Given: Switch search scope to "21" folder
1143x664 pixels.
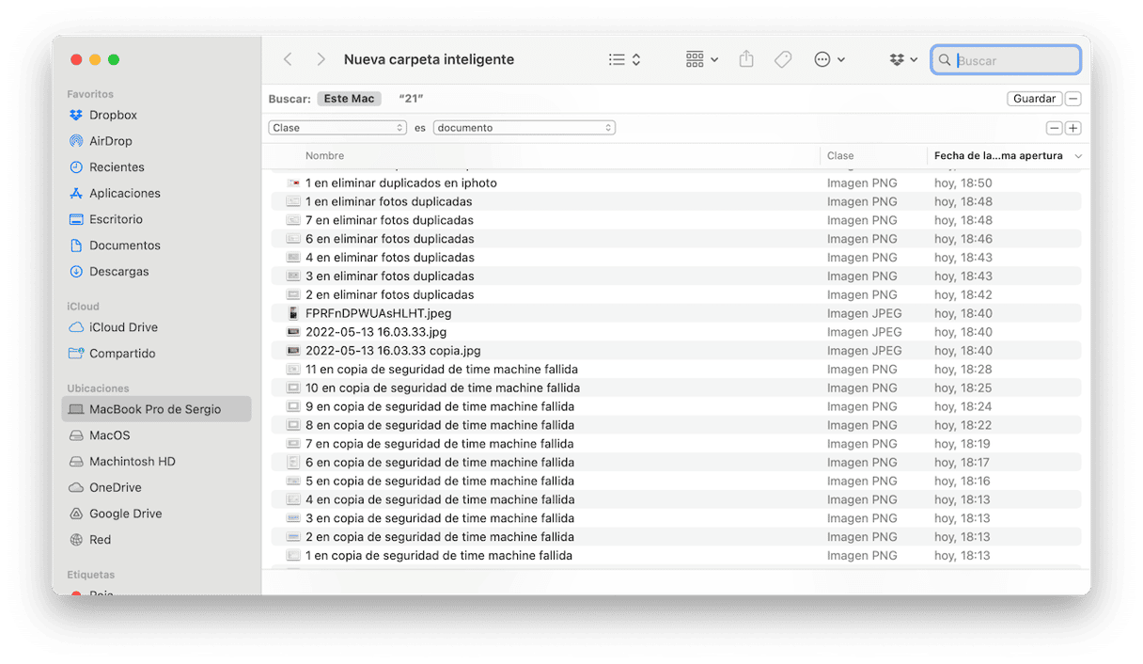Looking at the screenshot, I should (411, 99).
